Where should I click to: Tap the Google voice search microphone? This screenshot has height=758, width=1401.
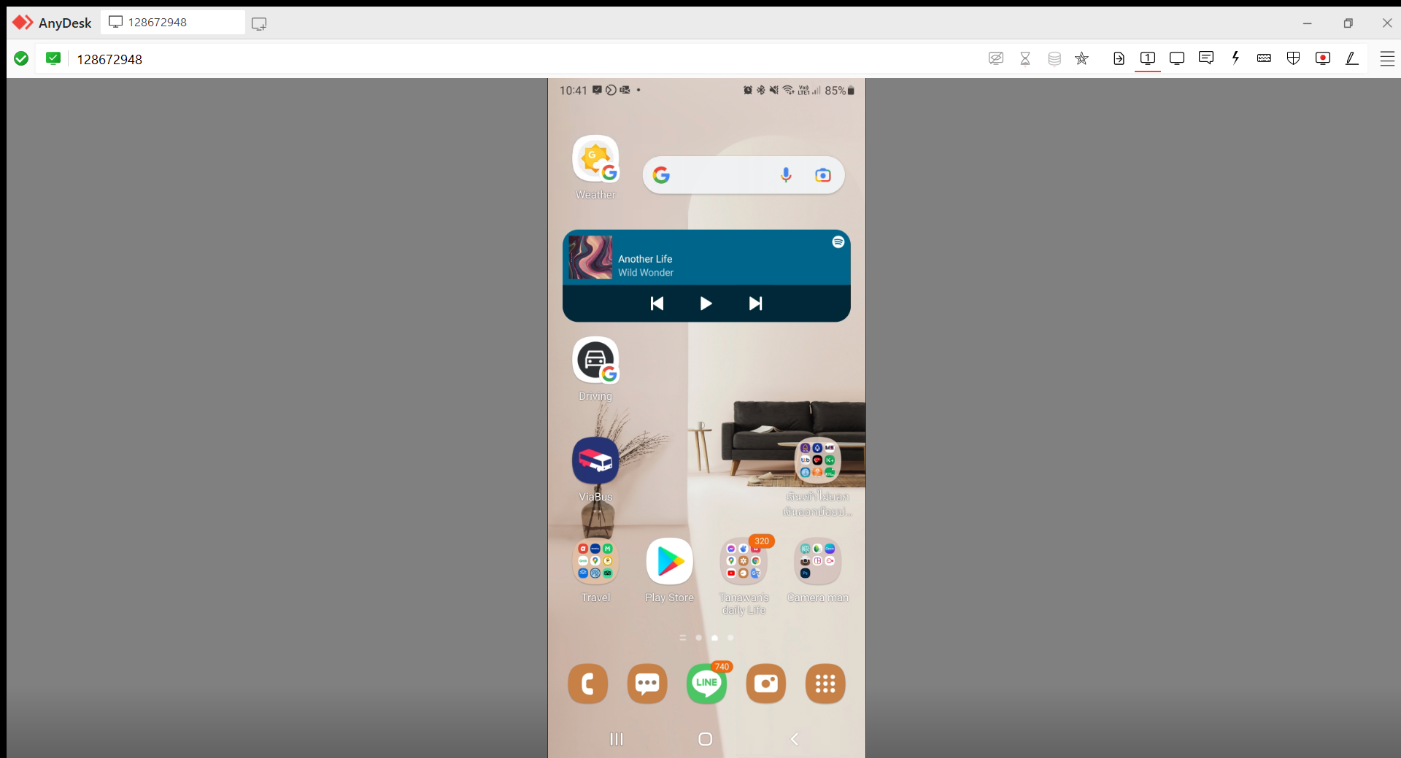pyautogui.click(x=786, y=175)
